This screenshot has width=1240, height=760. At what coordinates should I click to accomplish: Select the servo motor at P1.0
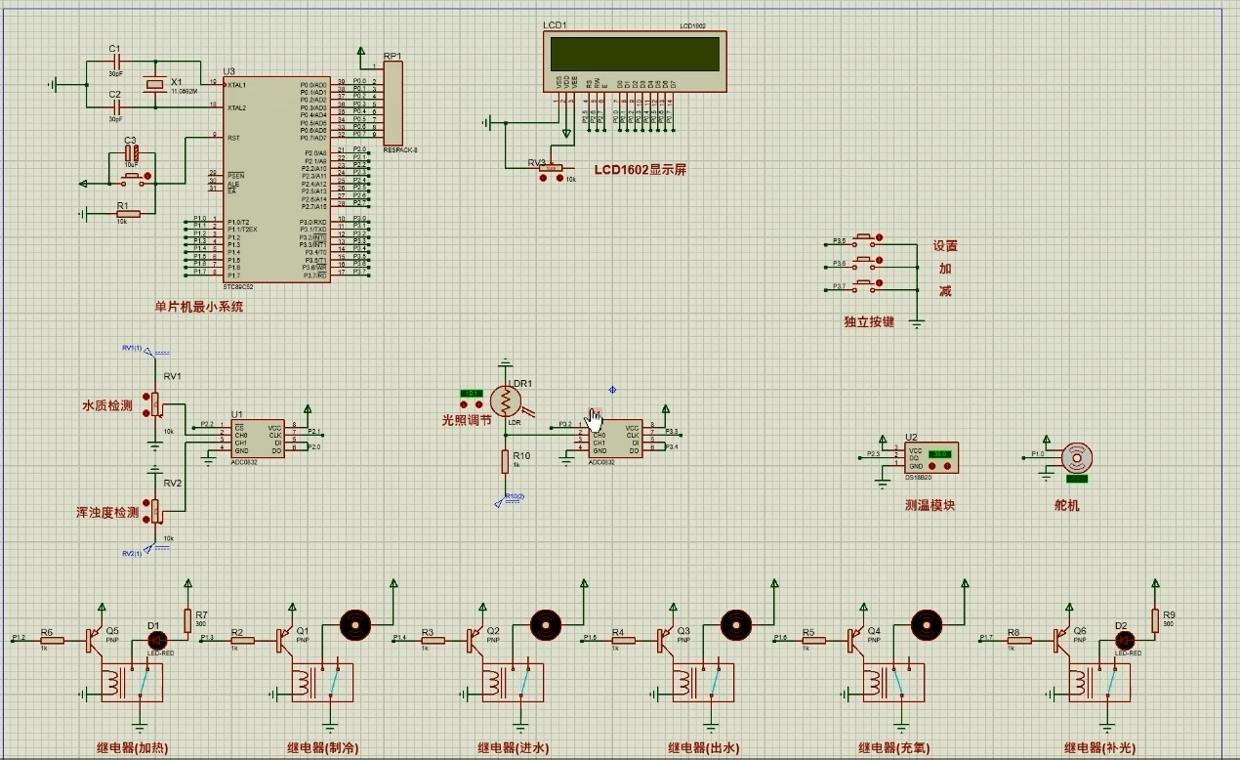pos(1076,456)
